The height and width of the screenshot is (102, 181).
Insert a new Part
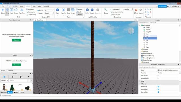(x=57, y=11)
